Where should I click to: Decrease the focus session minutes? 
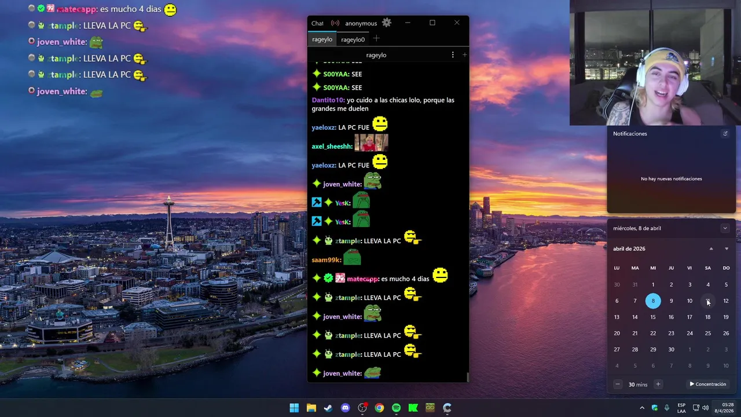pos(618,384)
